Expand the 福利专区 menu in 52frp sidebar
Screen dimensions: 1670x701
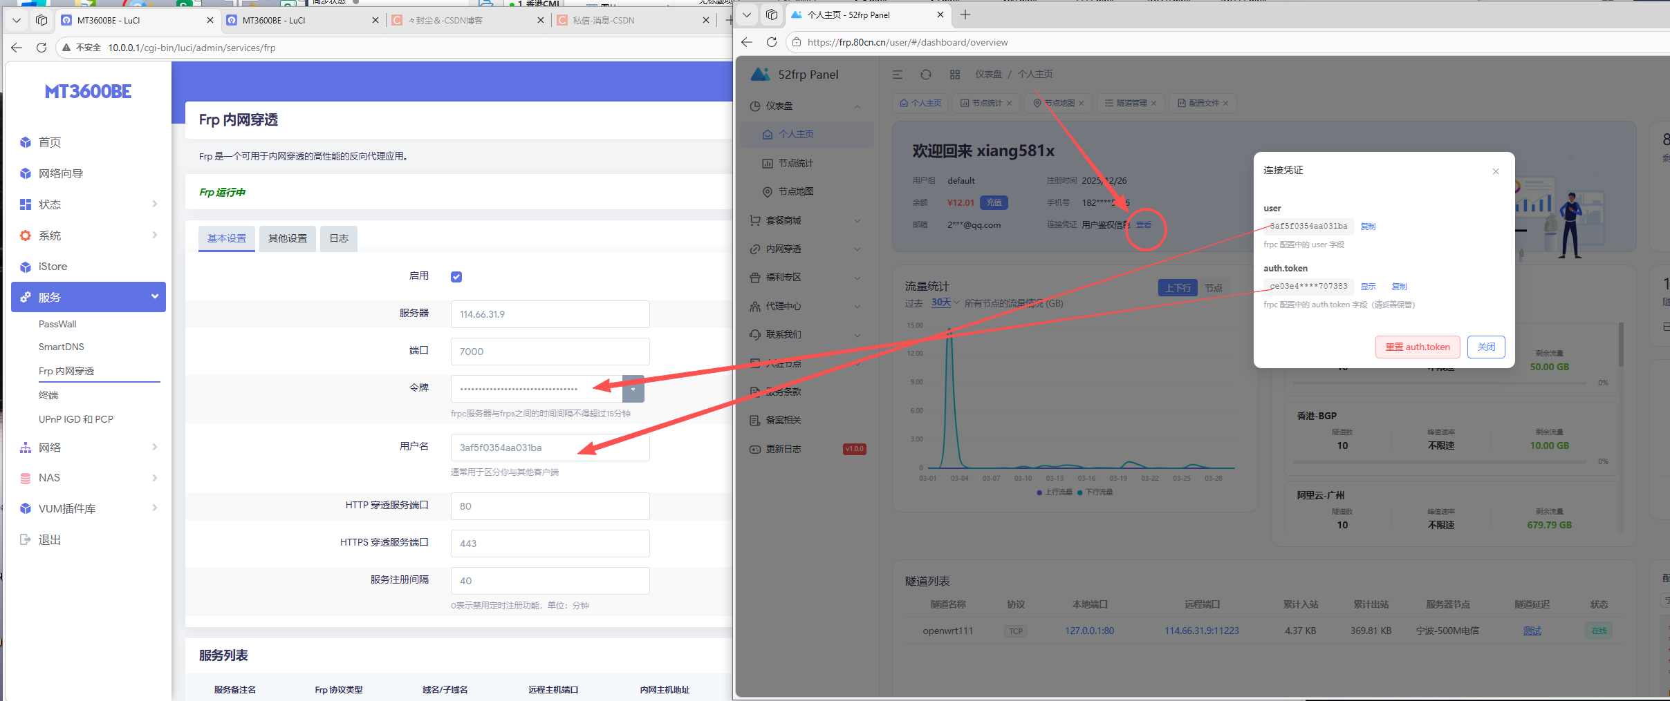(807, 277)
